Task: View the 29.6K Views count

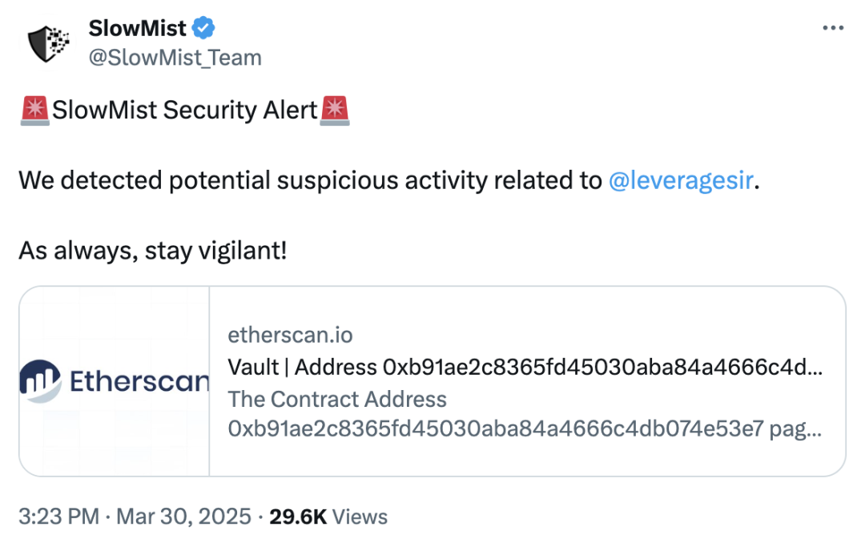Action: tap(328, 517)
